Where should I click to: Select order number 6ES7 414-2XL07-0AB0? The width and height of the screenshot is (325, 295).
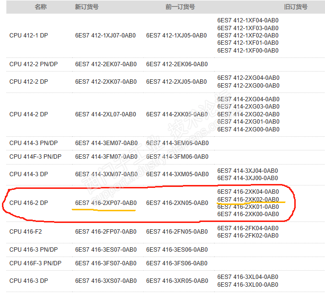105,114
